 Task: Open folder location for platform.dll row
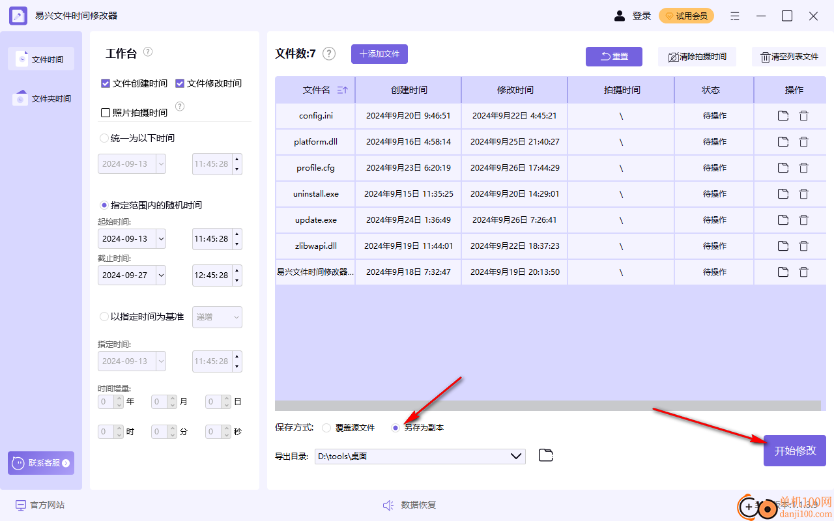(783, 142)
